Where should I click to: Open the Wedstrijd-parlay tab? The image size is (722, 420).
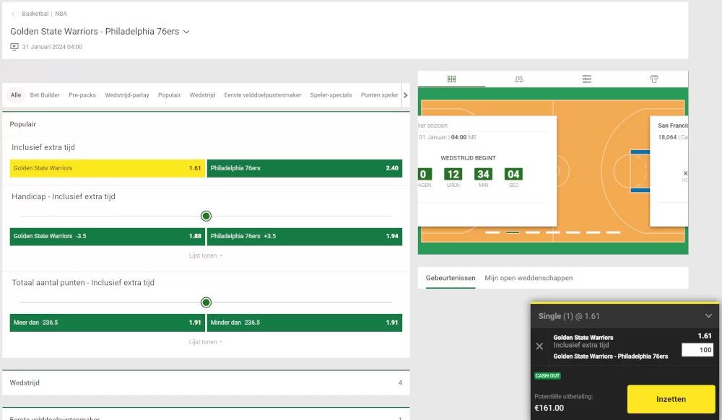coord(126,95)
